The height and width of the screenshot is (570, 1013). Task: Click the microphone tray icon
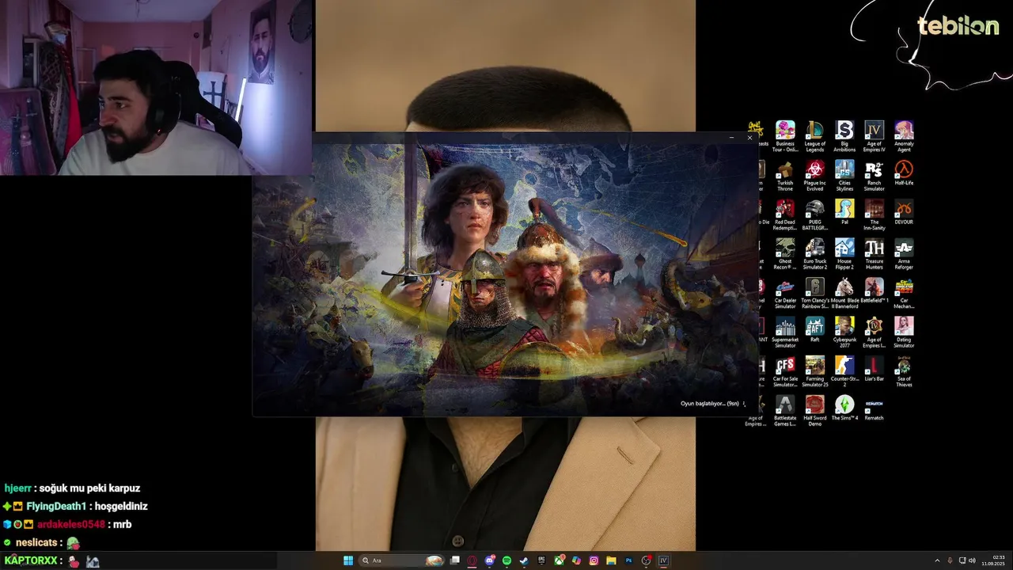click(x=950, y=560)
